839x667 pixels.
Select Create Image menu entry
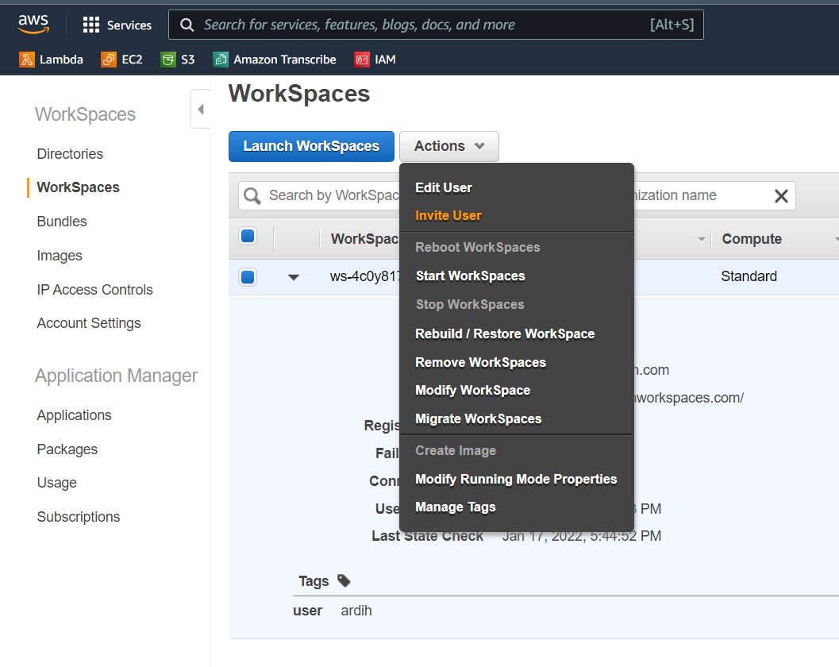(456, 451)
